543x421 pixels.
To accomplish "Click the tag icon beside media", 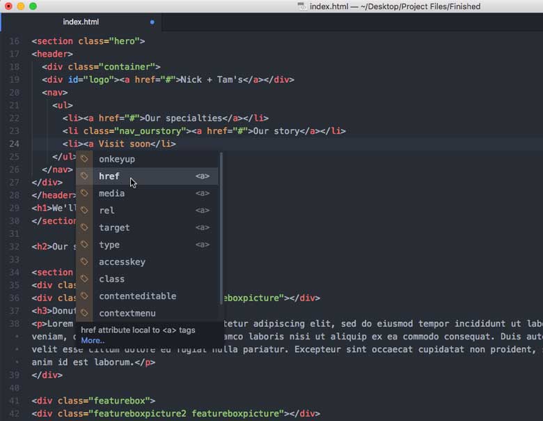I will click(x=84, y=193).
